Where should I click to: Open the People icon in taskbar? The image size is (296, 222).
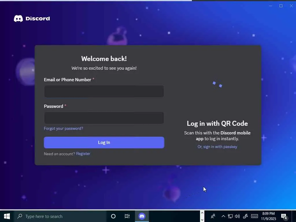(213, 216)
